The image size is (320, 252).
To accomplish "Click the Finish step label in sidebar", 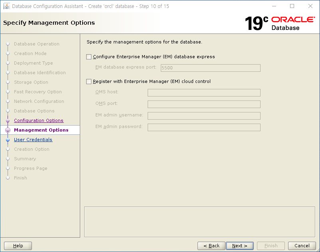I will coord(20,178).
